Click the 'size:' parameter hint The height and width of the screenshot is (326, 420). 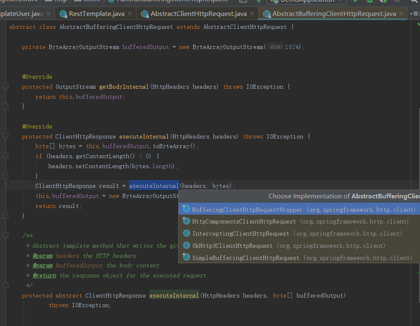coord(276,47)
